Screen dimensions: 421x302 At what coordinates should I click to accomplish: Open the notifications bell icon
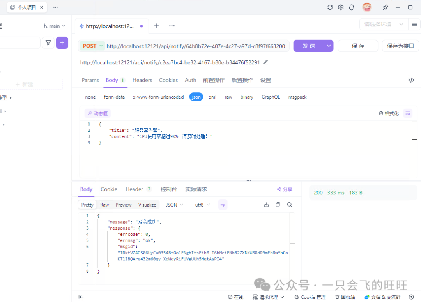click(352, 7)
